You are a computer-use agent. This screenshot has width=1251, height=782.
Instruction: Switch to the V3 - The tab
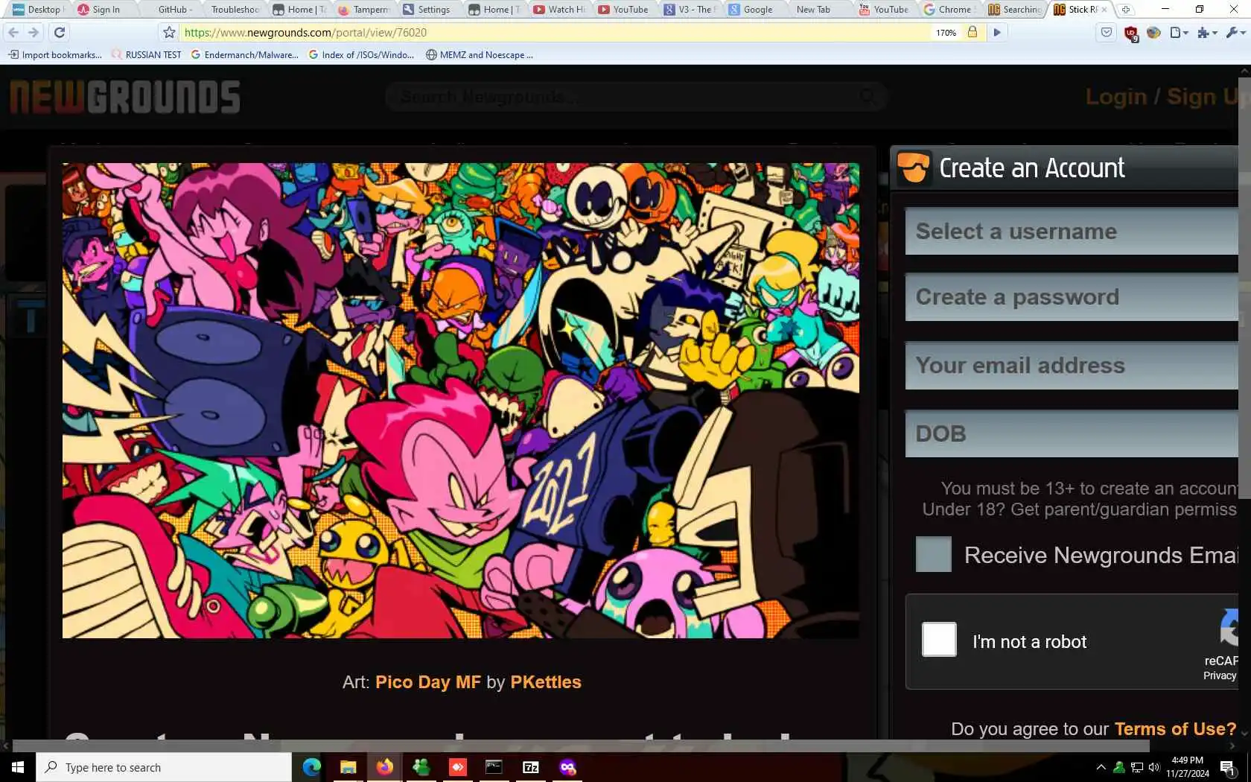coord(690,10)
